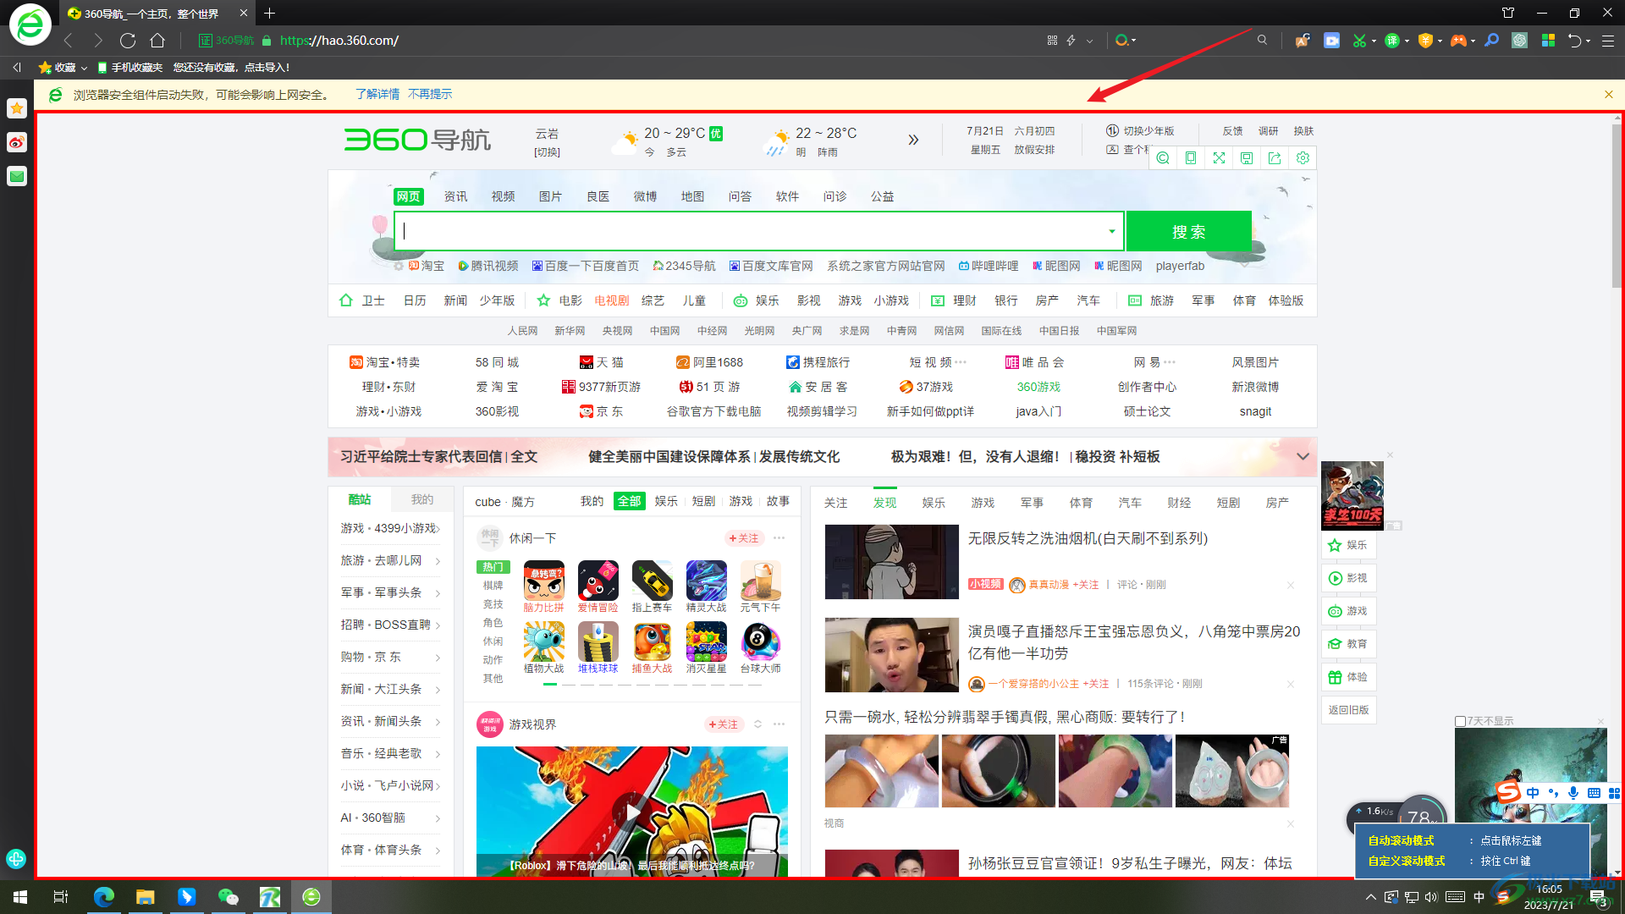Open the browser hamburger main menu

[1608, 41]
